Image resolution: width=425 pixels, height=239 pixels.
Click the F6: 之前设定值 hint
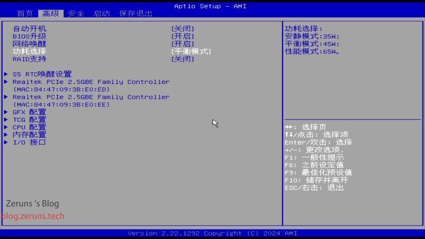314,165
